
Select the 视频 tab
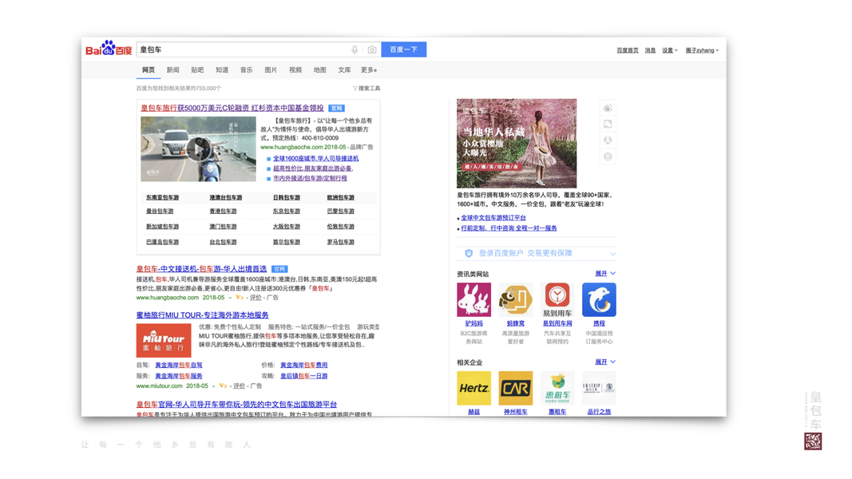point(295,70)
